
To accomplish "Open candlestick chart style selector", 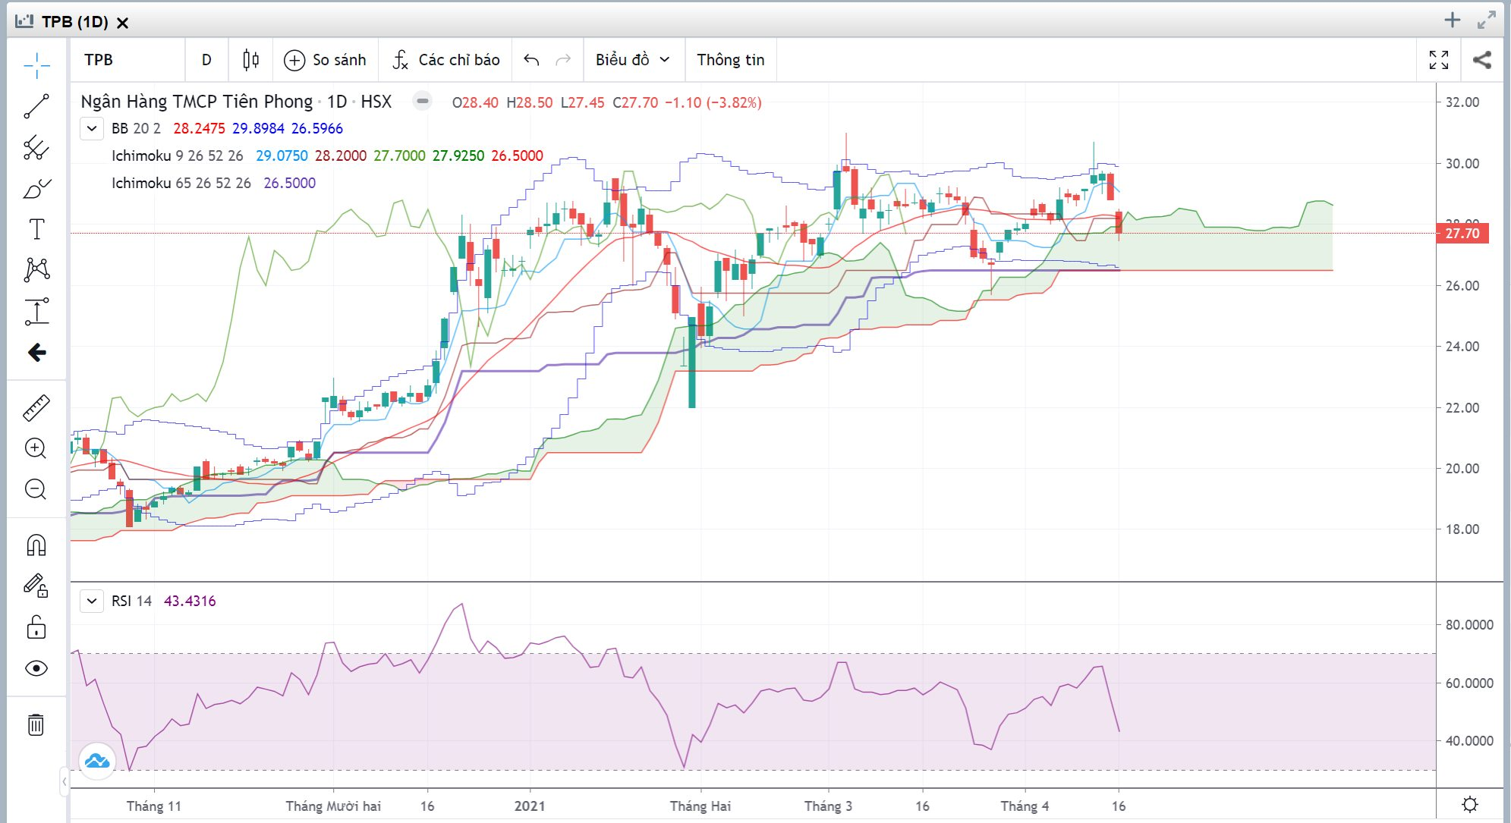I will click(250, 60).
